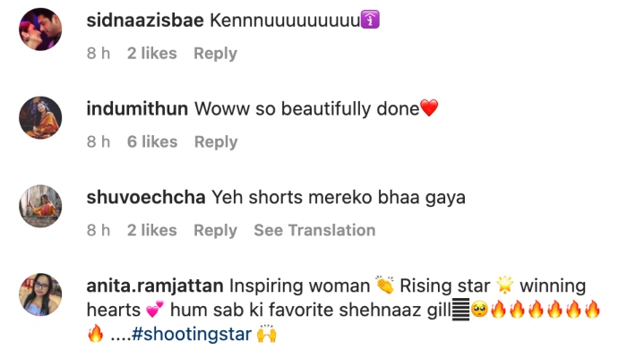Click the indumithun username

(x=137, y=109)
